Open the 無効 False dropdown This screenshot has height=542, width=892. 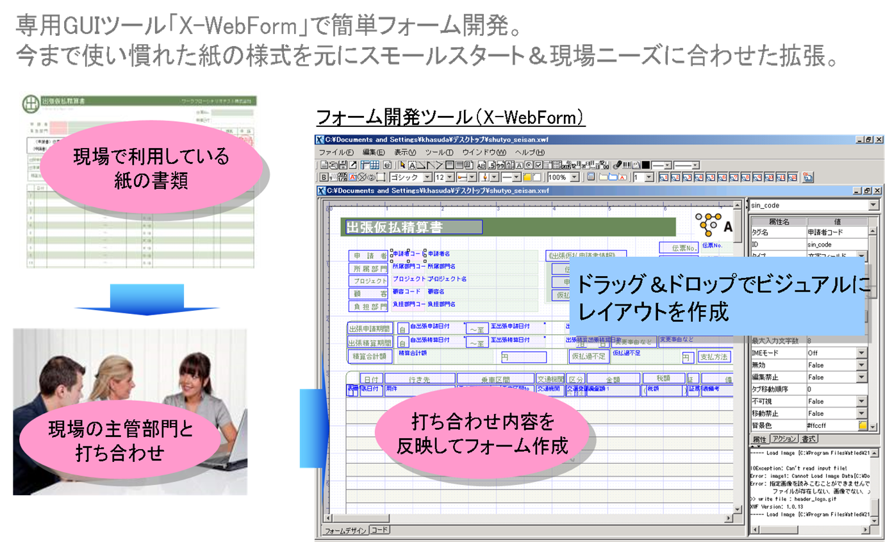863,365
